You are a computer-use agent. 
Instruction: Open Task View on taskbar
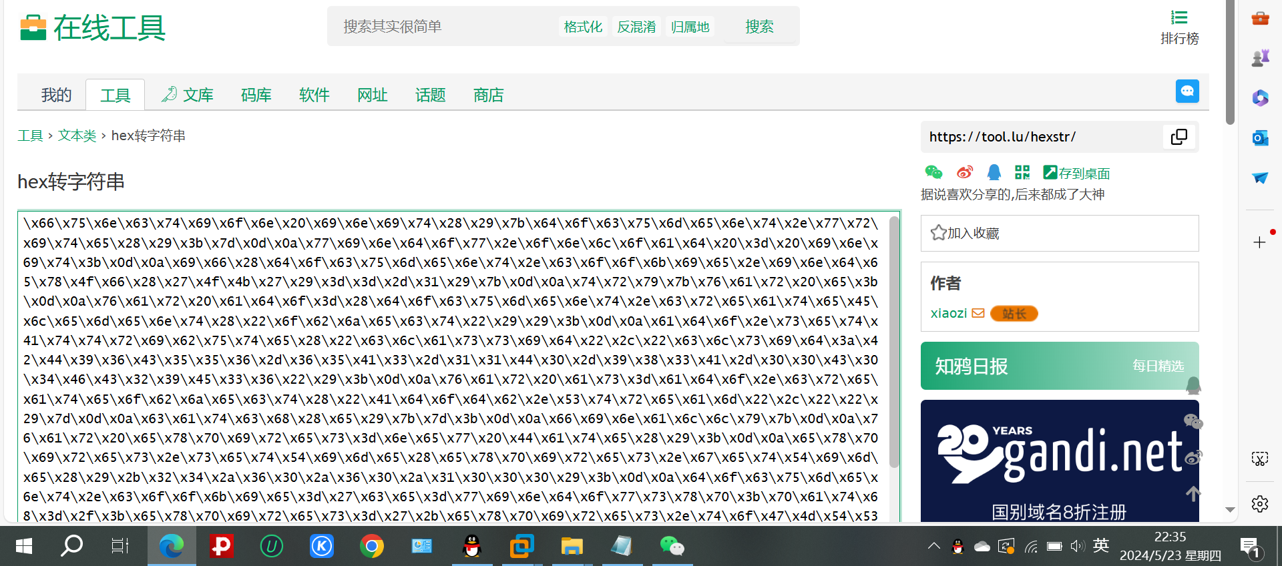tap(120, 546)
